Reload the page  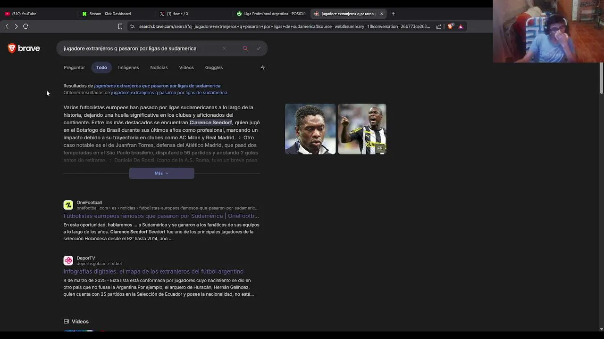click(x=26, y=26)
